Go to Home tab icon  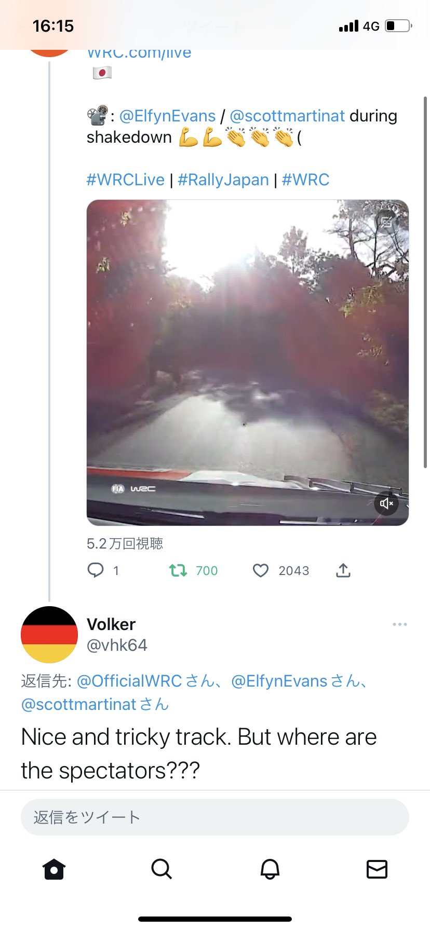[x=54, y=869]
